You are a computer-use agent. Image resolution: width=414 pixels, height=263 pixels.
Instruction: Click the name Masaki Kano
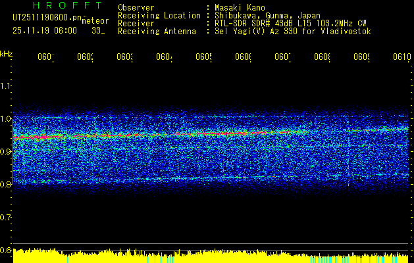click(x=240, y=7)
